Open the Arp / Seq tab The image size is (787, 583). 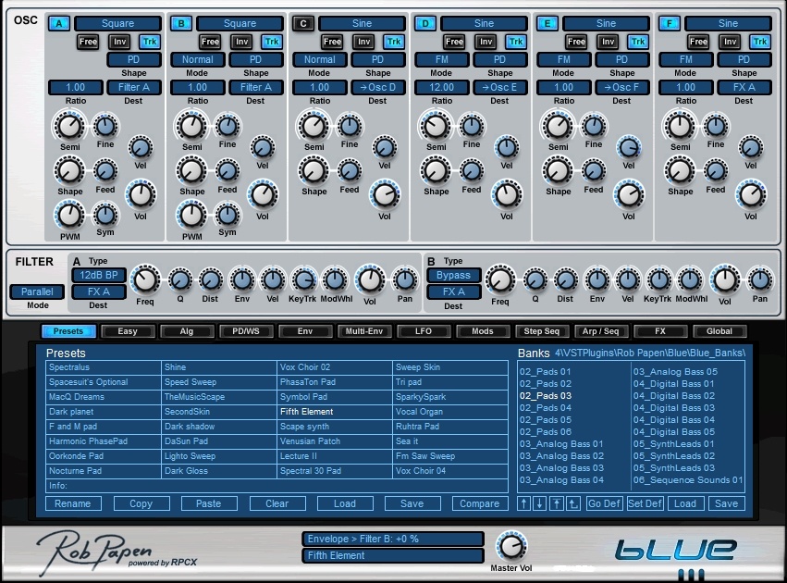(599, 330)
